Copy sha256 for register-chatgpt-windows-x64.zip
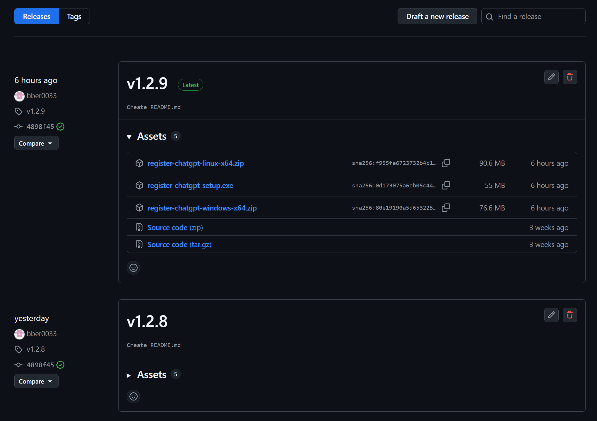 tap(446, 208)
